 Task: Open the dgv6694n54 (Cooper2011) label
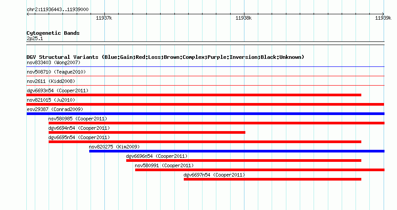[x=79, y=128]
